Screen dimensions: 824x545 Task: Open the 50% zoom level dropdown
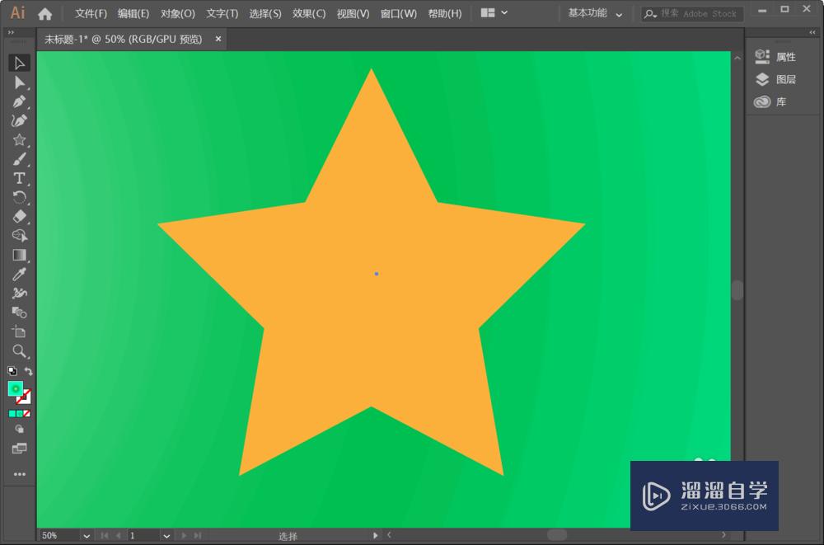tap(87, 536)
